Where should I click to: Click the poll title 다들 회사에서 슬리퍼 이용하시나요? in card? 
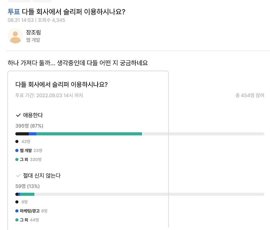pos(62,84)
